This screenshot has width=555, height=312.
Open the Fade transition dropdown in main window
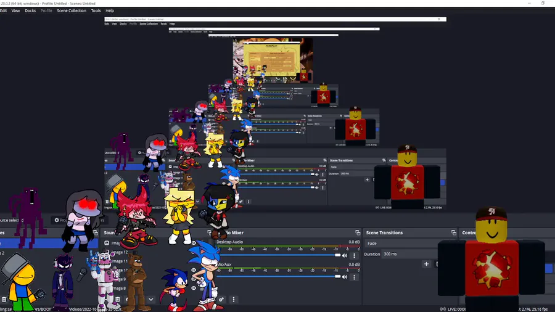pyautogui.click(x=401, y=244)
